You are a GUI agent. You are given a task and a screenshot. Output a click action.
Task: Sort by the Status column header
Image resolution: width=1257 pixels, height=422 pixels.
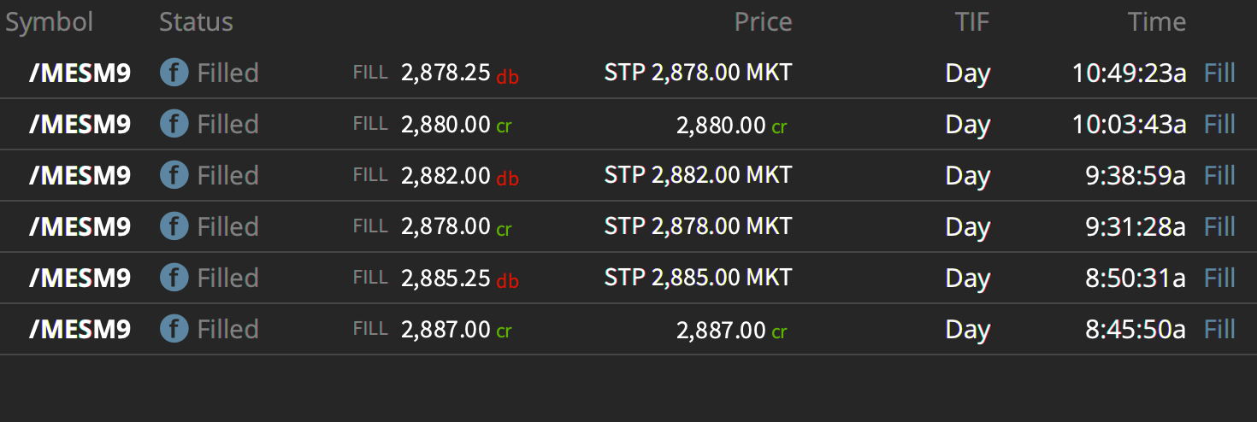point(196,22)
